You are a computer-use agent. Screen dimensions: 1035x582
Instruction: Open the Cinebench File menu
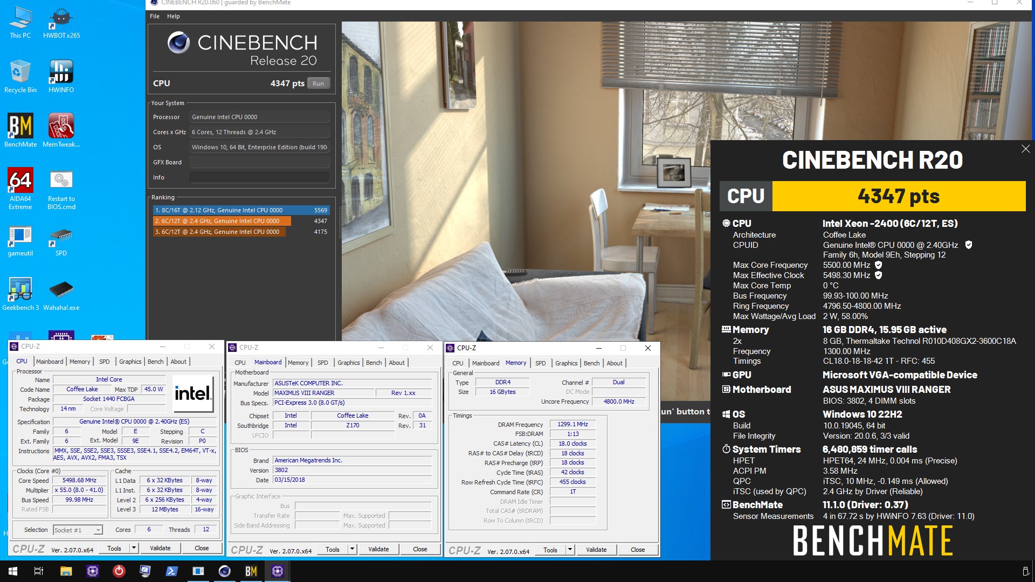(155, 16)
